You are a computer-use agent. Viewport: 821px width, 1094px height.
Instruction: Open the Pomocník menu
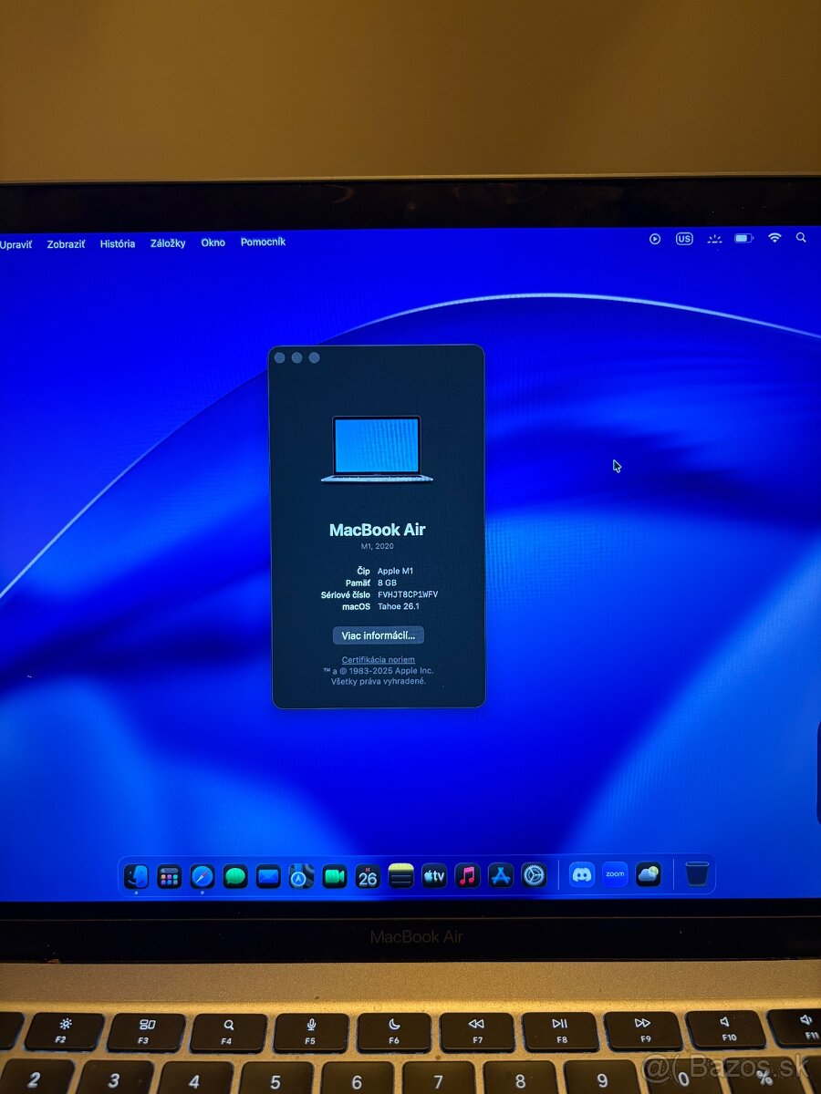point(263,243)
